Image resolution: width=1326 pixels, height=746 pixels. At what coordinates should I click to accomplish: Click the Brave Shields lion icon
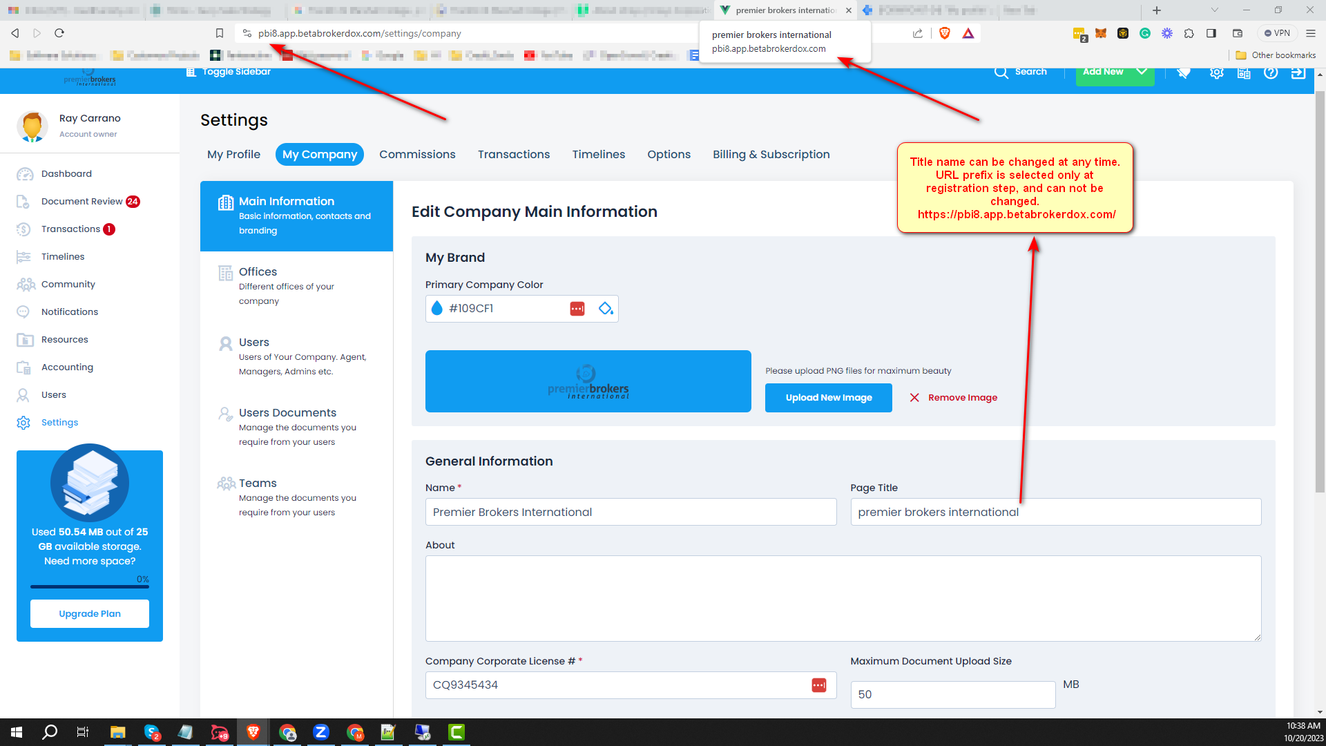click(945, 33)
